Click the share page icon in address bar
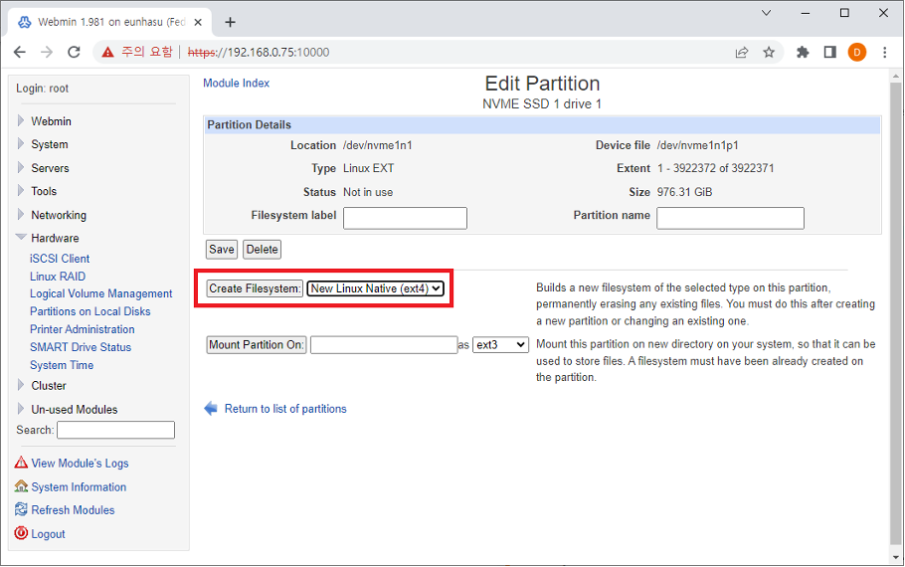Viewport: 905px width, 567px height. [742, 52]
